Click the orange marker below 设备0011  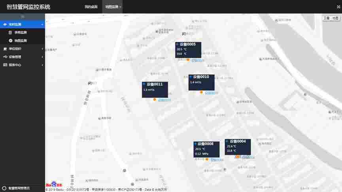tap(155, 100)
